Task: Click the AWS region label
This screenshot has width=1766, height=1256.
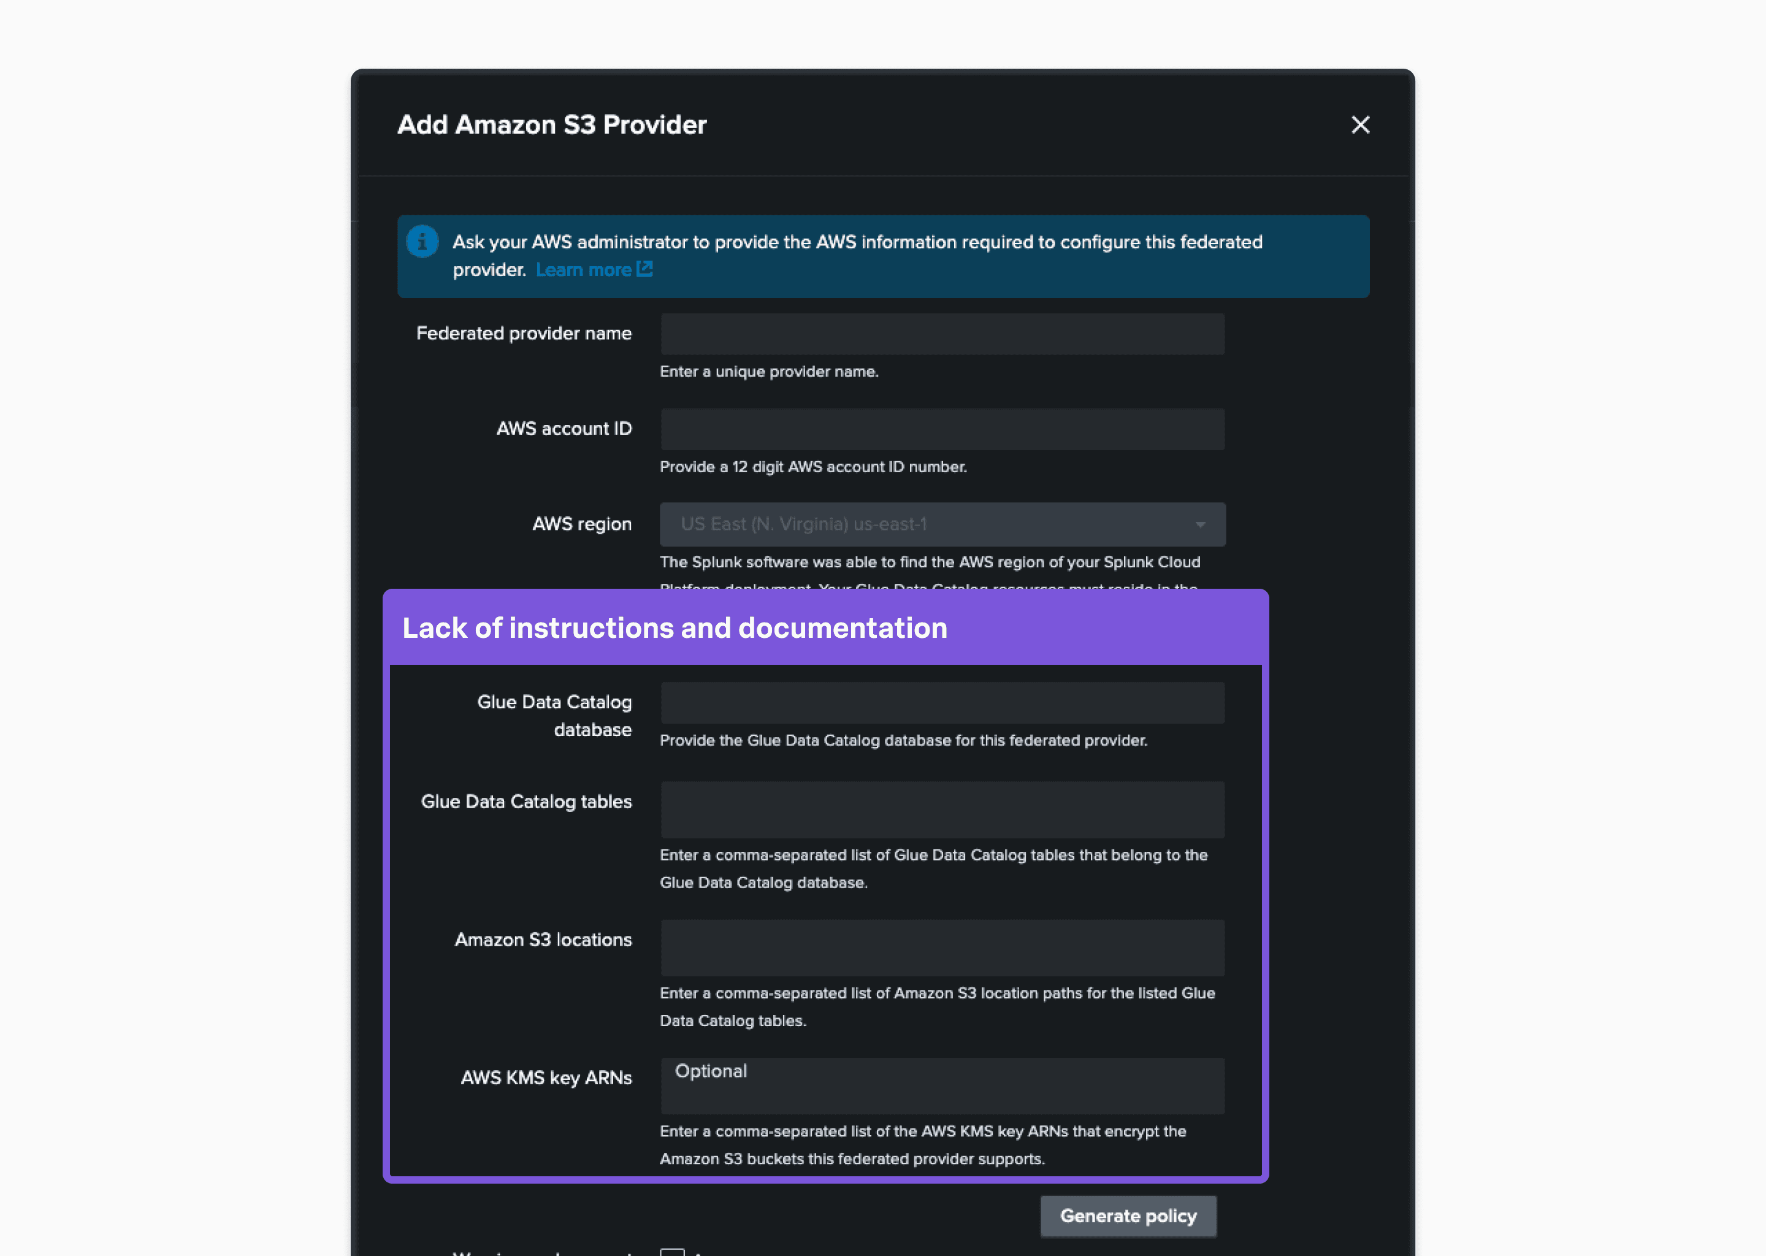Action: coord(581,524)
